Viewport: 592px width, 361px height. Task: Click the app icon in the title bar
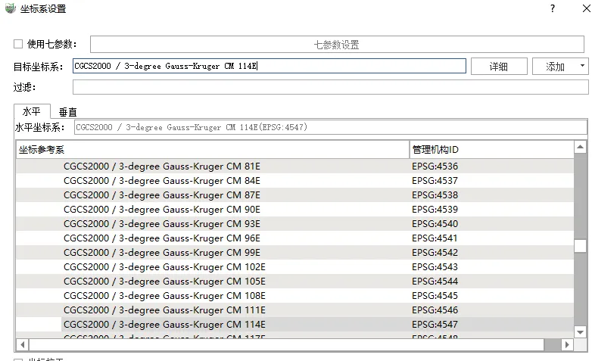(9, 9)
